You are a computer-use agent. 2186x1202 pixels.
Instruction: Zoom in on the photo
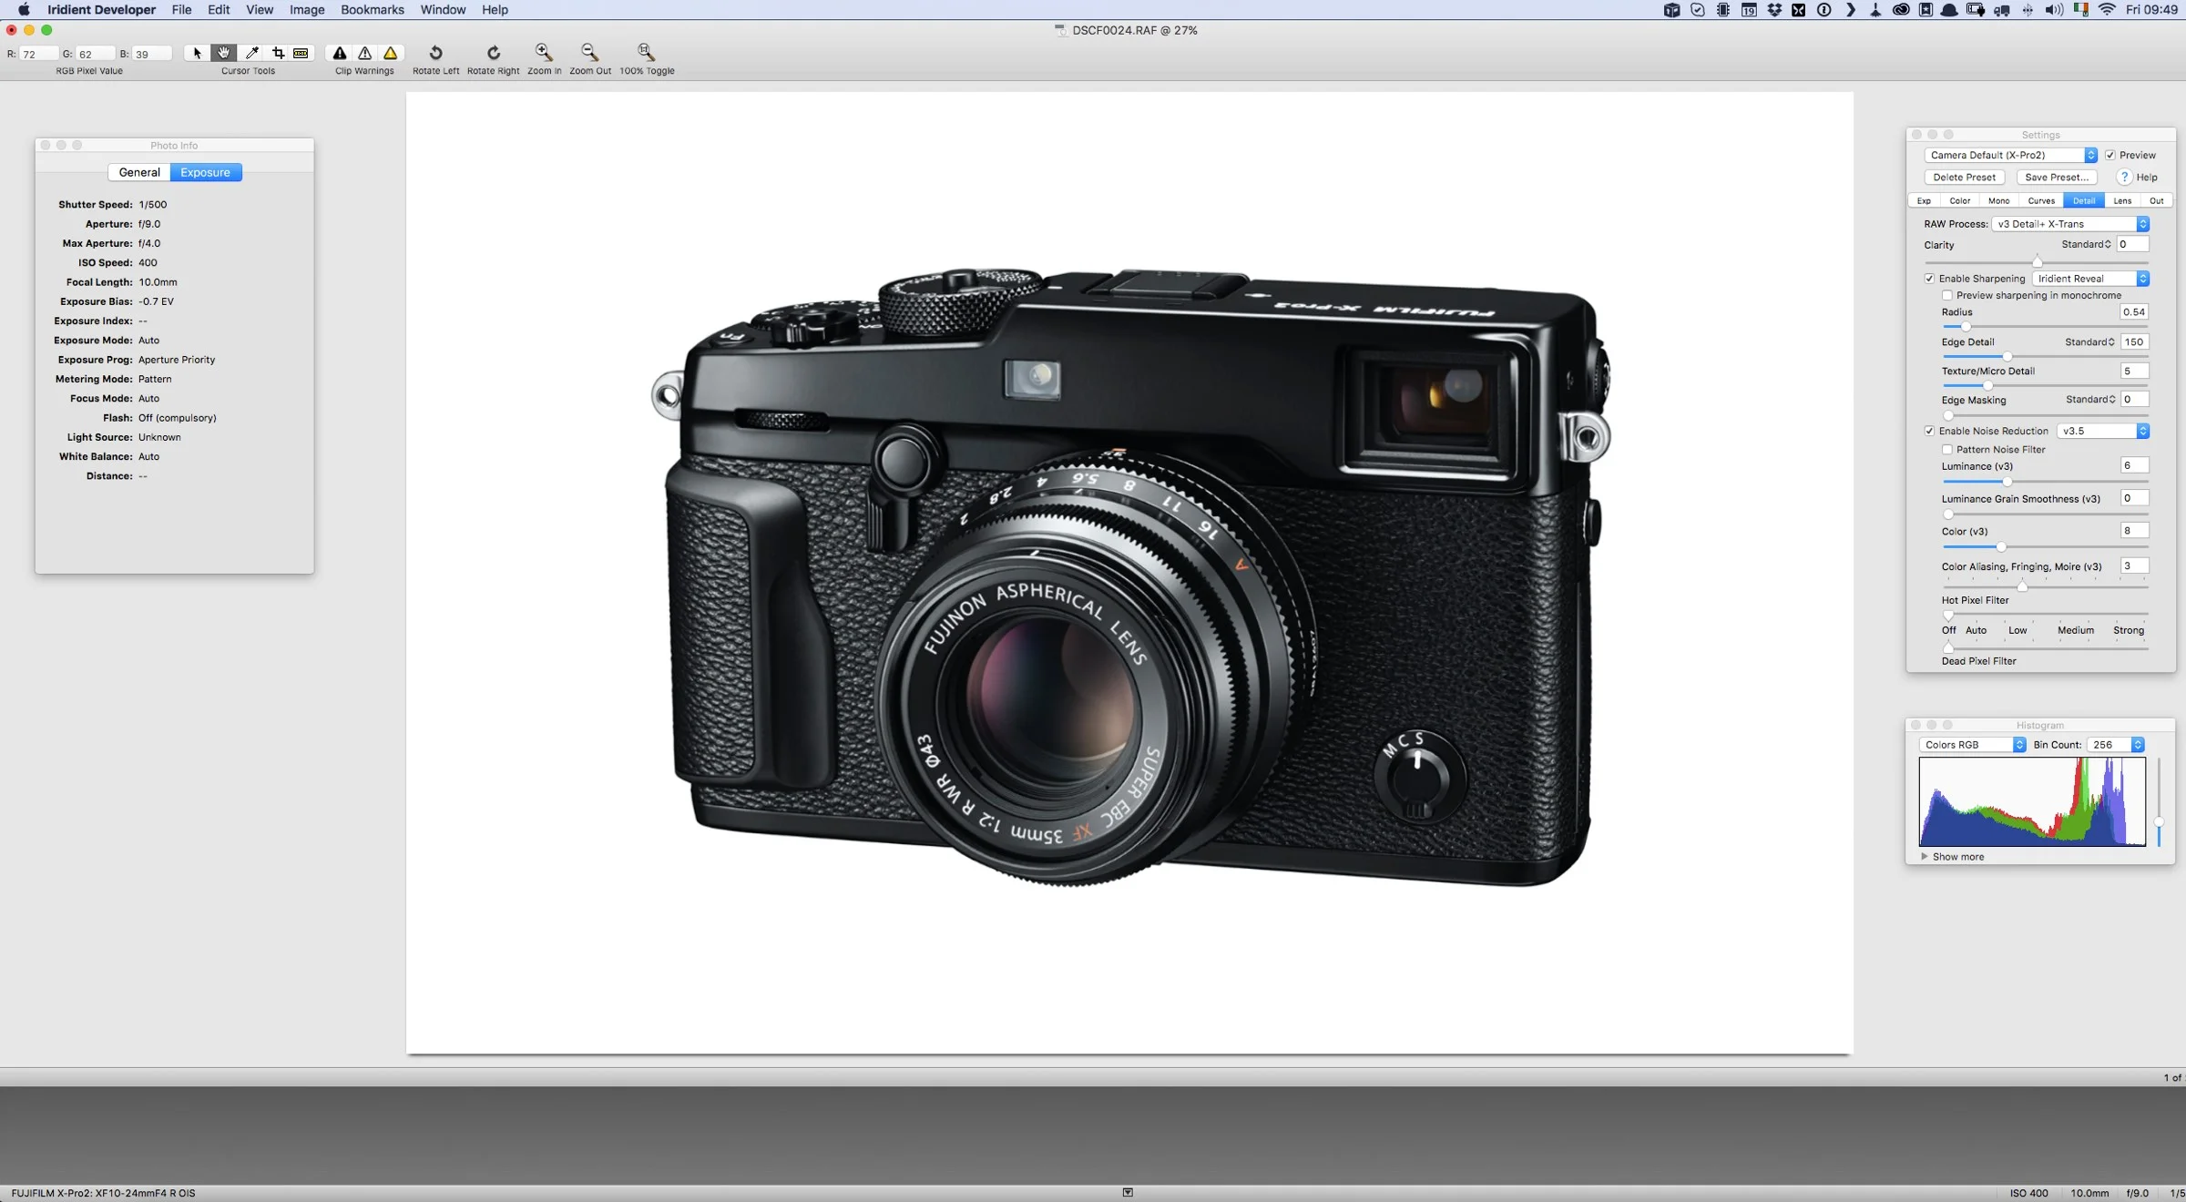point(544,52)
